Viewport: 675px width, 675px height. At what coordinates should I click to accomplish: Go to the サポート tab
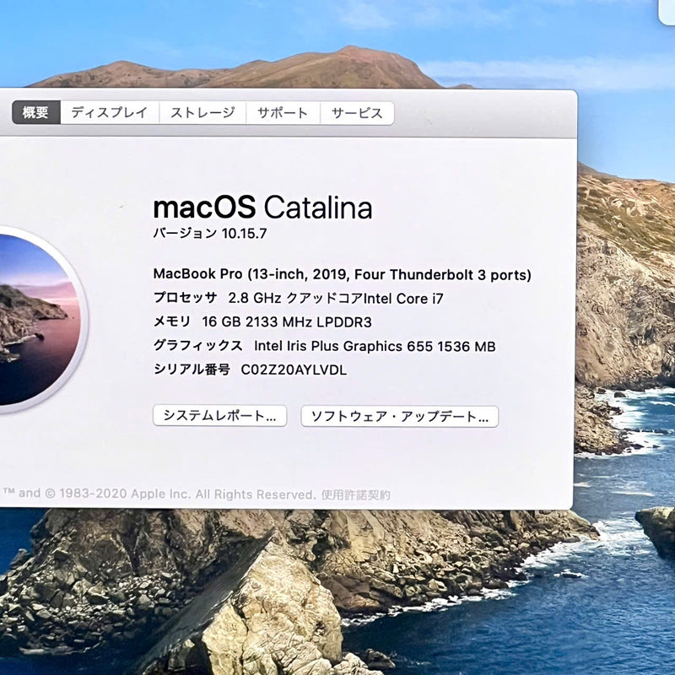283,112
